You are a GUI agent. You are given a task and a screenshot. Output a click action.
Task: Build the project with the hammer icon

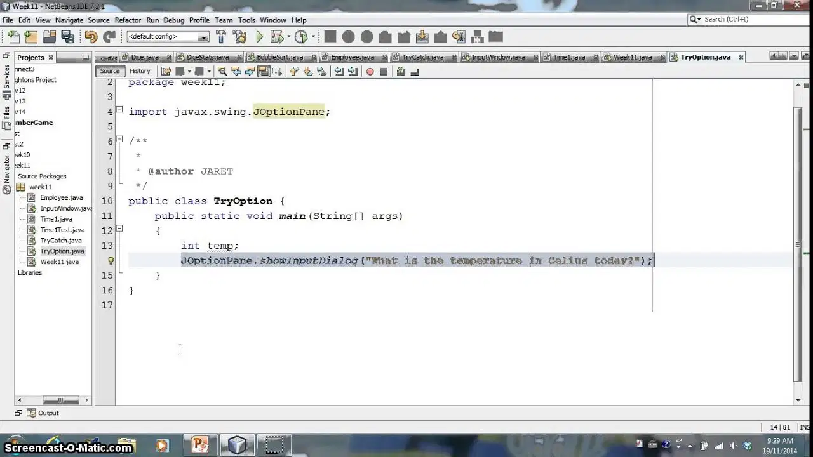pyautogui.click(x=221, y=37)
